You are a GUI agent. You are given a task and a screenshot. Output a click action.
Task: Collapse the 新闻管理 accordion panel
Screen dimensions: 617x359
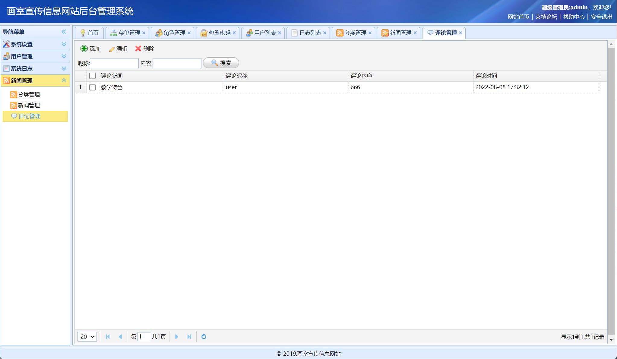coord(64,80)
